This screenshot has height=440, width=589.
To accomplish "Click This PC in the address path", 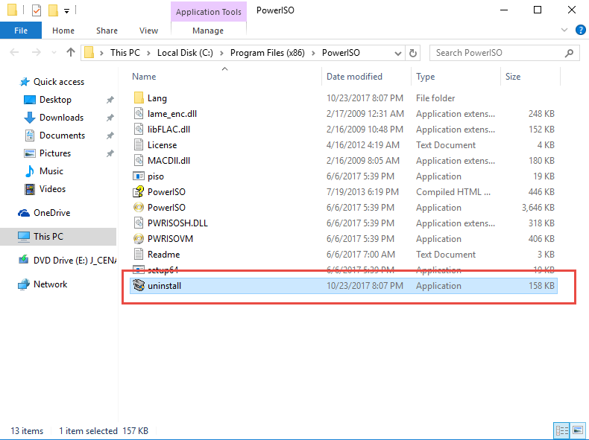I will (x=125, y=53).
